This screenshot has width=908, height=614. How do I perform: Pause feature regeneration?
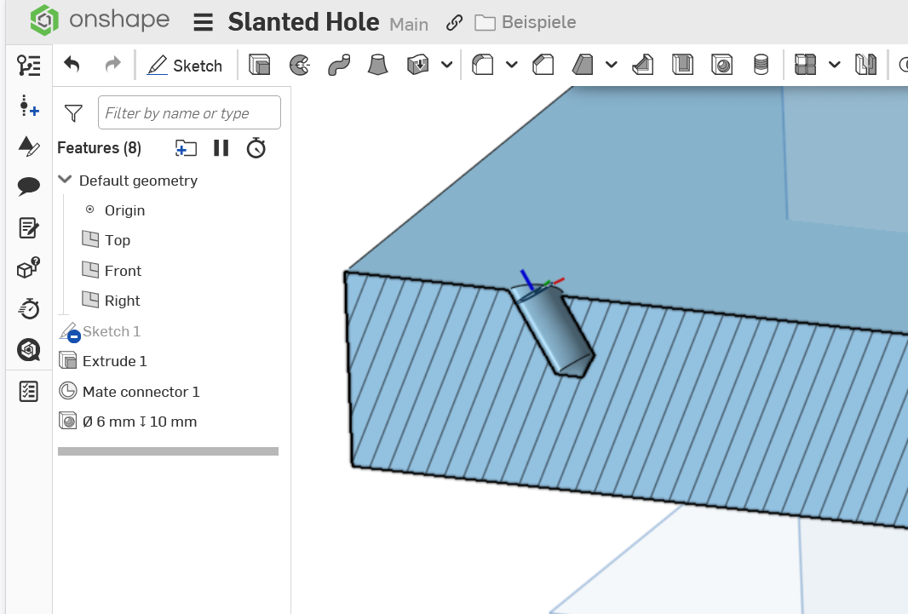coord(221,148)
